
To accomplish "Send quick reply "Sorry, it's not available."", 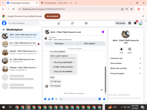I will pos(63,72).
